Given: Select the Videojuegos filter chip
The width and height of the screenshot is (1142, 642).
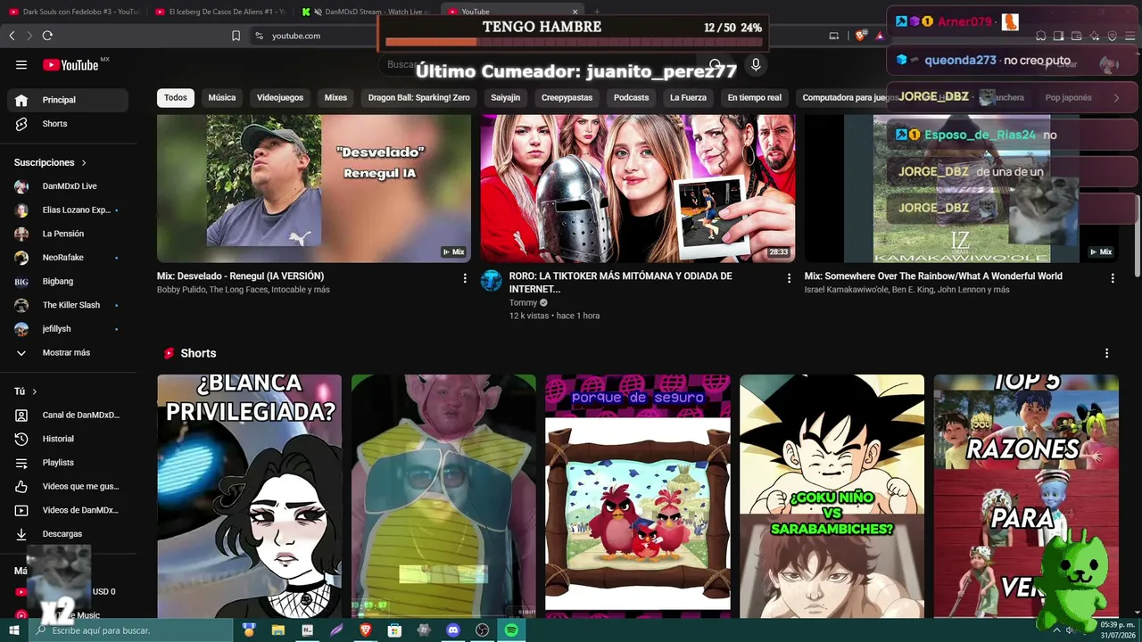Looking at the screenshot, I should pos(280,98).
